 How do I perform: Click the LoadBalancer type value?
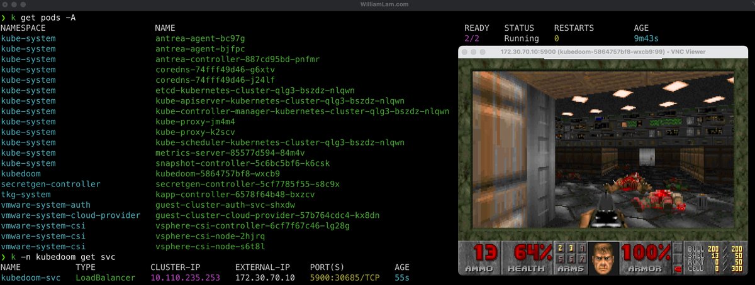[106, 277]
